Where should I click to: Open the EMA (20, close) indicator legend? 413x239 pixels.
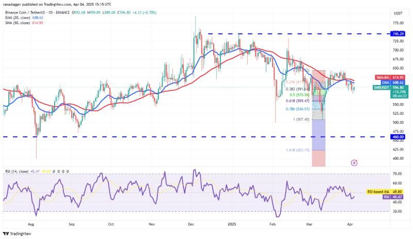point(24,18)
